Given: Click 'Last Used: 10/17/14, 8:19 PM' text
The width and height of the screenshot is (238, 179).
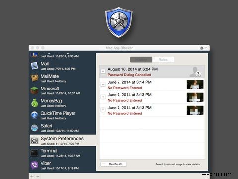Looking at the screenshot, I should point(59,168).
